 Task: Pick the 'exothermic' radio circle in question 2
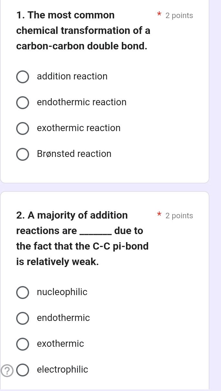pos(22,344)
